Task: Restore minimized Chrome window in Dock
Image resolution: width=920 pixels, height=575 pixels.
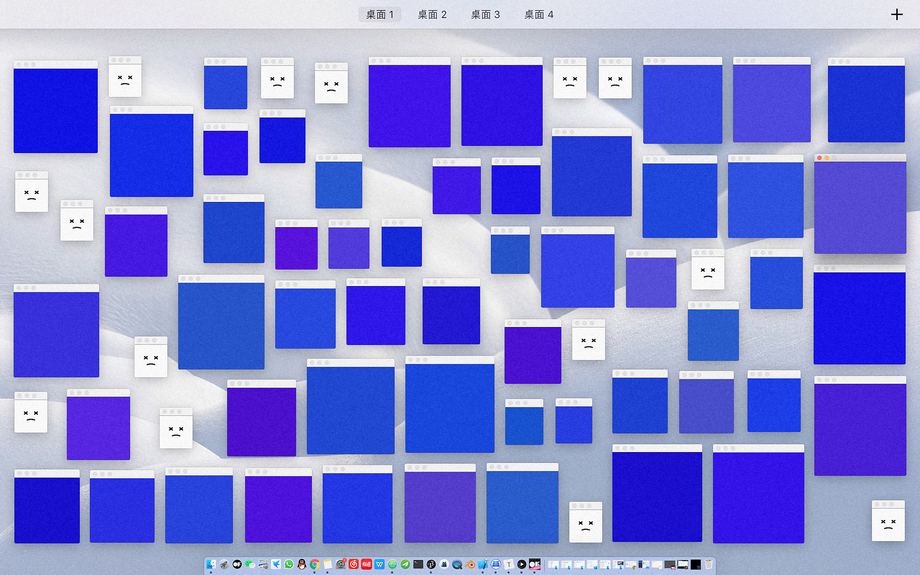Action: (631, 565)
